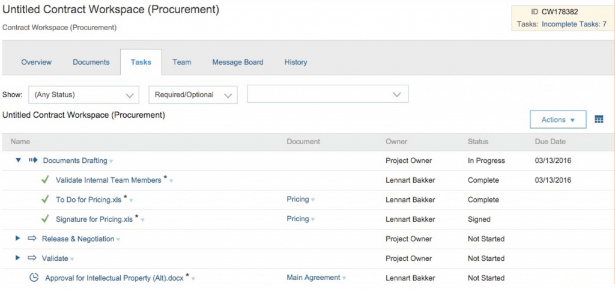
Task: Click the Release & Negotiation phase arrow icon
Action: point(32,239)
